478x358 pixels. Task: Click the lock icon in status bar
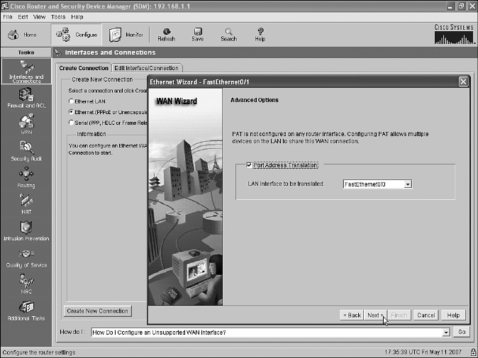tap(472, 352)
